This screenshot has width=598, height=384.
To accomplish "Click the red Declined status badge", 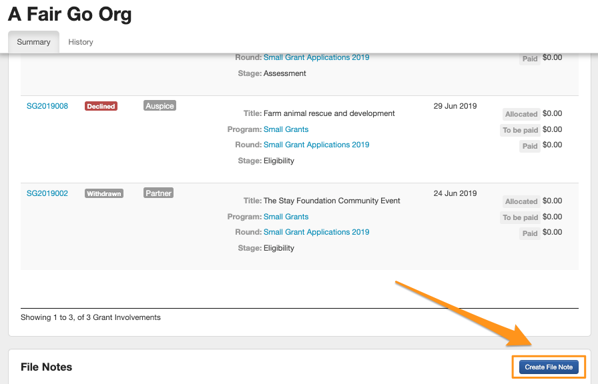I will [101, 106].
